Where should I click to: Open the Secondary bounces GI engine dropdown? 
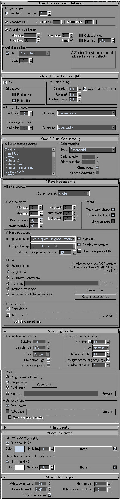click(x=86, y=128)
